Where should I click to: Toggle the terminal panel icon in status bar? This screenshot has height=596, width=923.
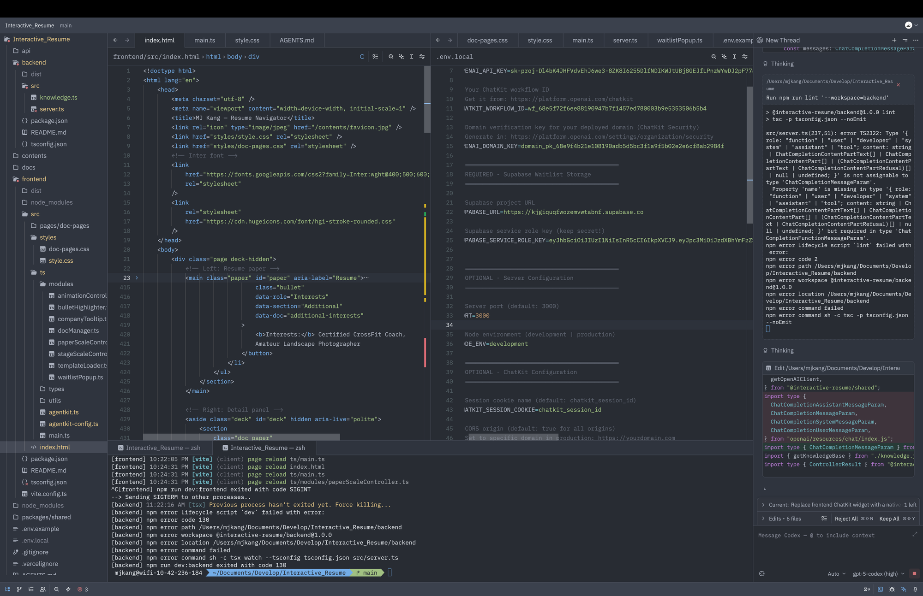point(880,589)
